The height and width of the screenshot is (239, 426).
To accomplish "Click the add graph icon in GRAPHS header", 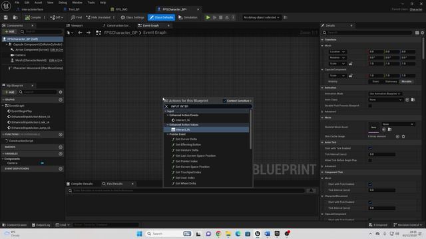I will click(x=61, y=100).
